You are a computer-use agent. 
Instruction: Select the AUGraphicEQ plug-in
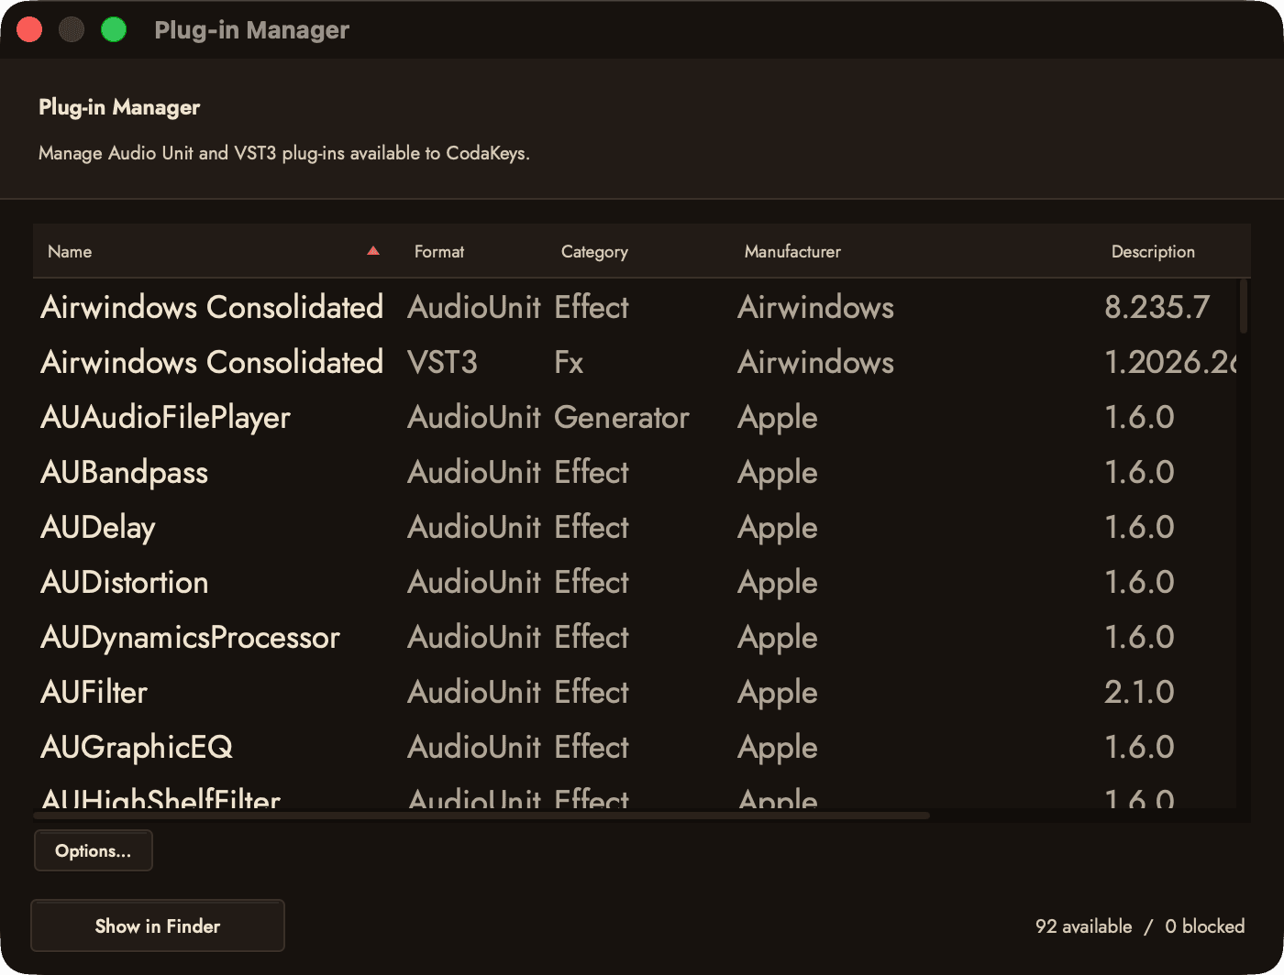pyautogui.click(x=635, y=747)
